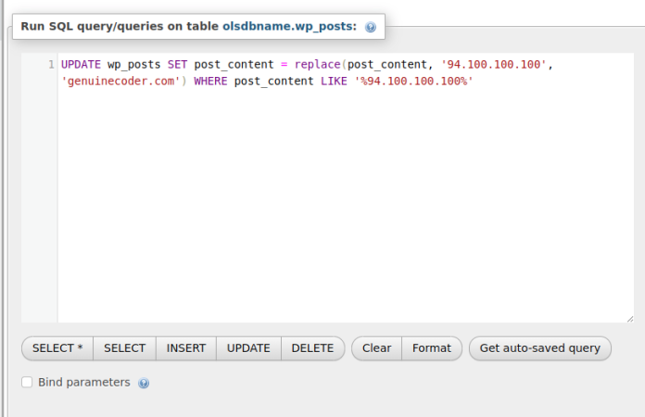Viewport: 645px width, 417px height.
Task: Grab the editor resize handle corner
Action: click(629, 318)
